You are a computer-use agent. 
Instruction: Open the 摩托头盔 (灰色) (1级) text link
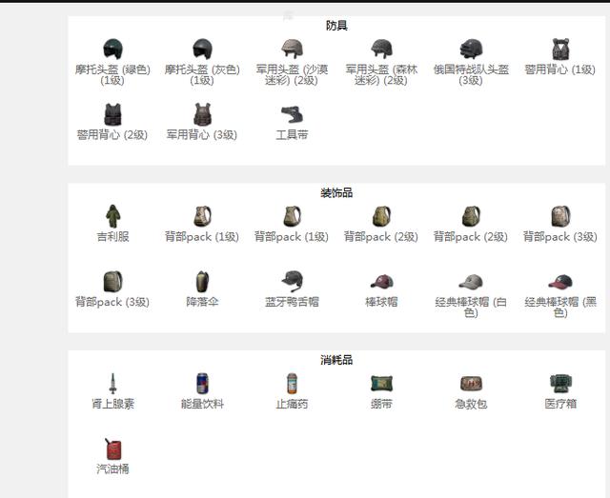pos(202,75)
